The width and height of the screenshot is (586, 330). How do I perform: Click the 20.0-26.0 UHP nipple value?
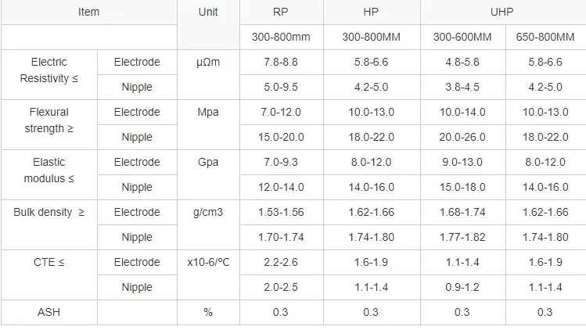462,137
